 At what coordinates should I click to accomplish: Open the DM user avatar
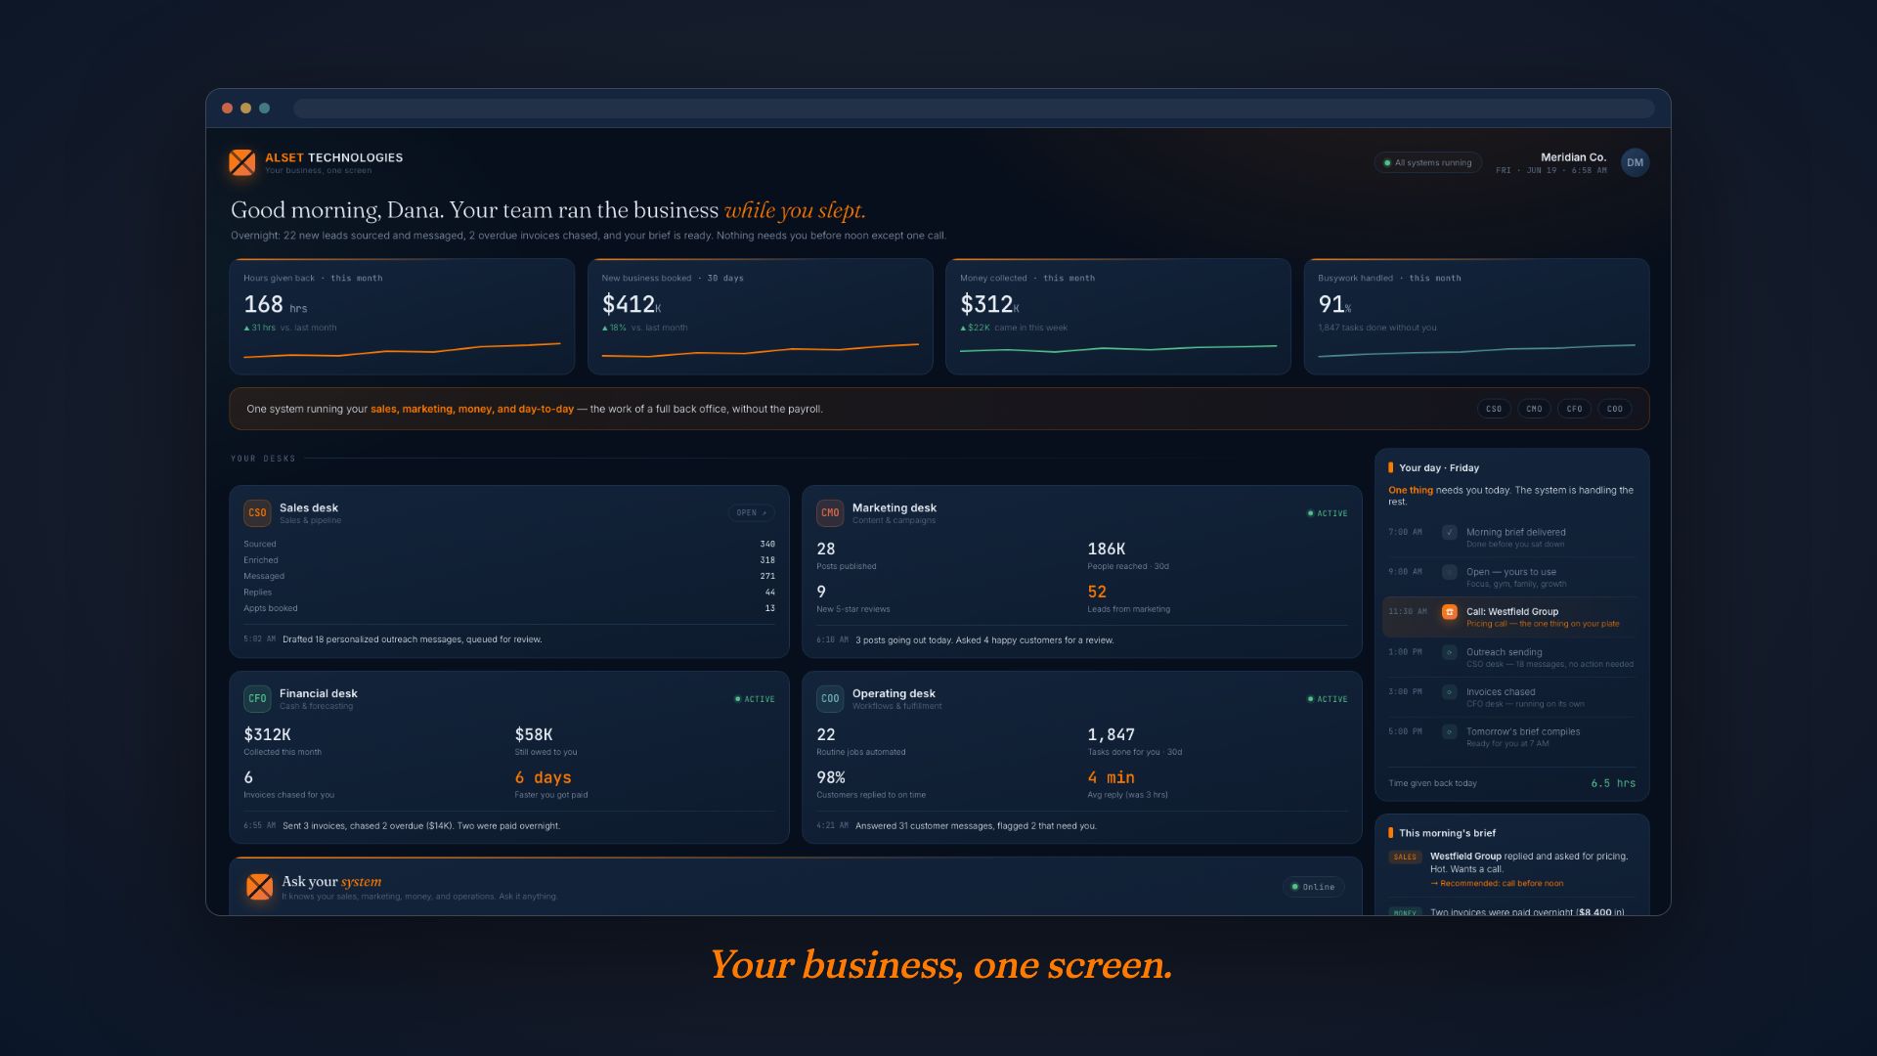coord(1635,162)
